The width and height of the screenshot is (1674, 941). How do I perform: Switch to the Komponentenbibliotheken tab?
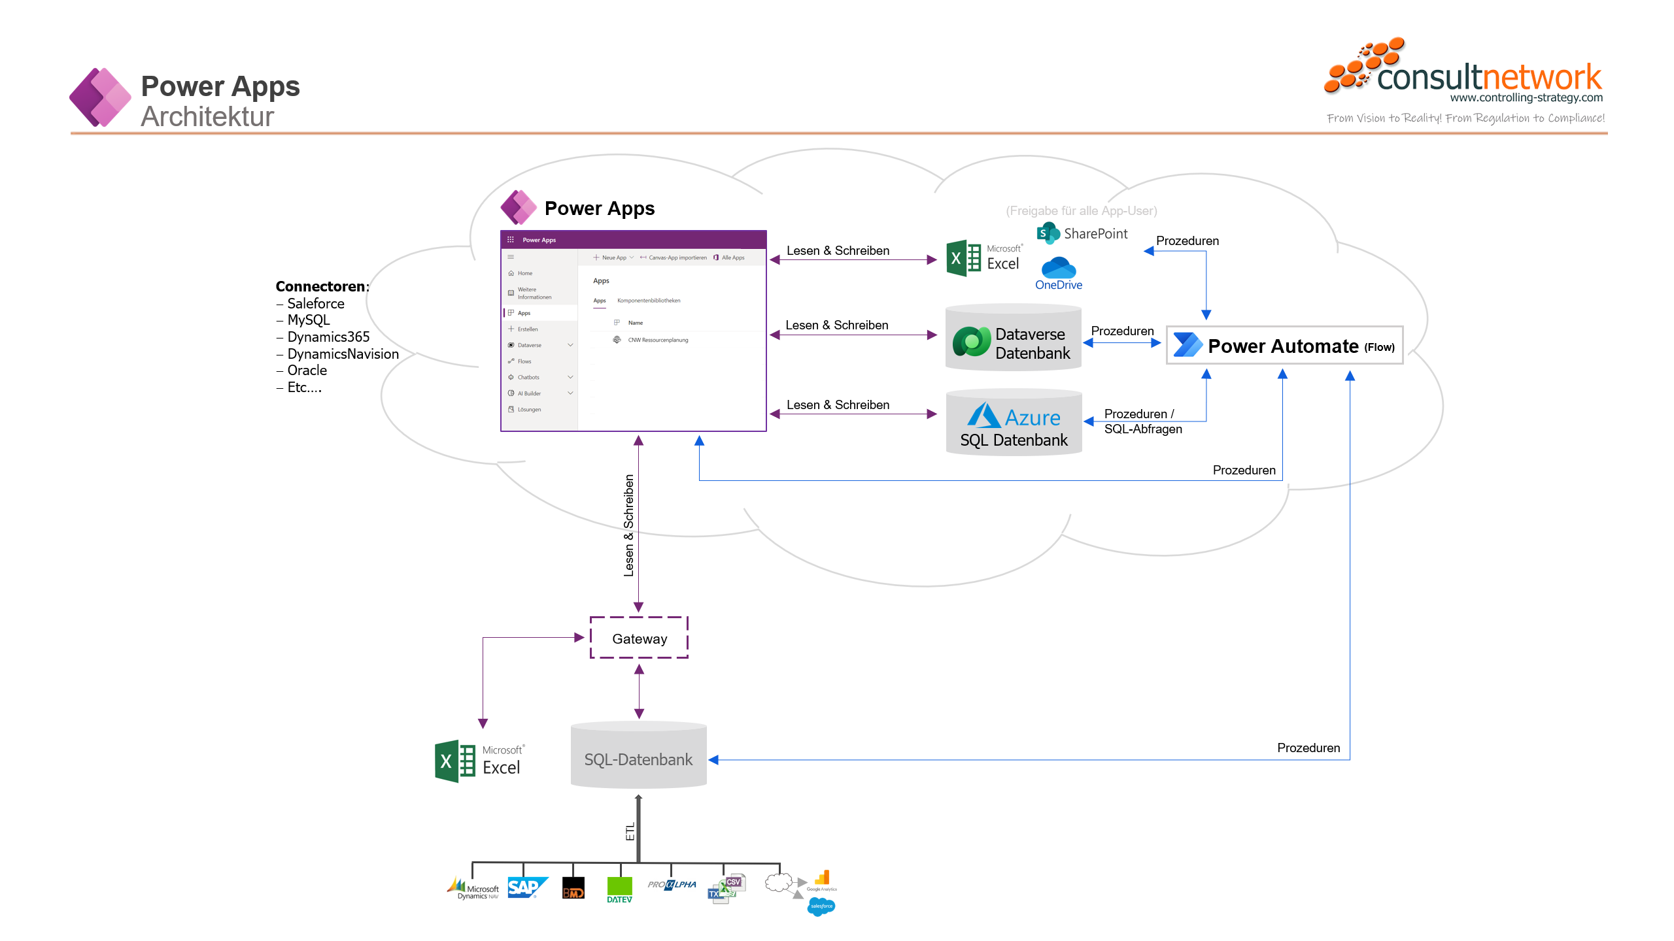(x=649, y=301)
